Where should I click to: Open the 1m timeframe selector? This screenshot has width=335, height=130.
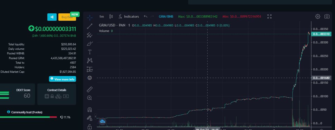102,16
